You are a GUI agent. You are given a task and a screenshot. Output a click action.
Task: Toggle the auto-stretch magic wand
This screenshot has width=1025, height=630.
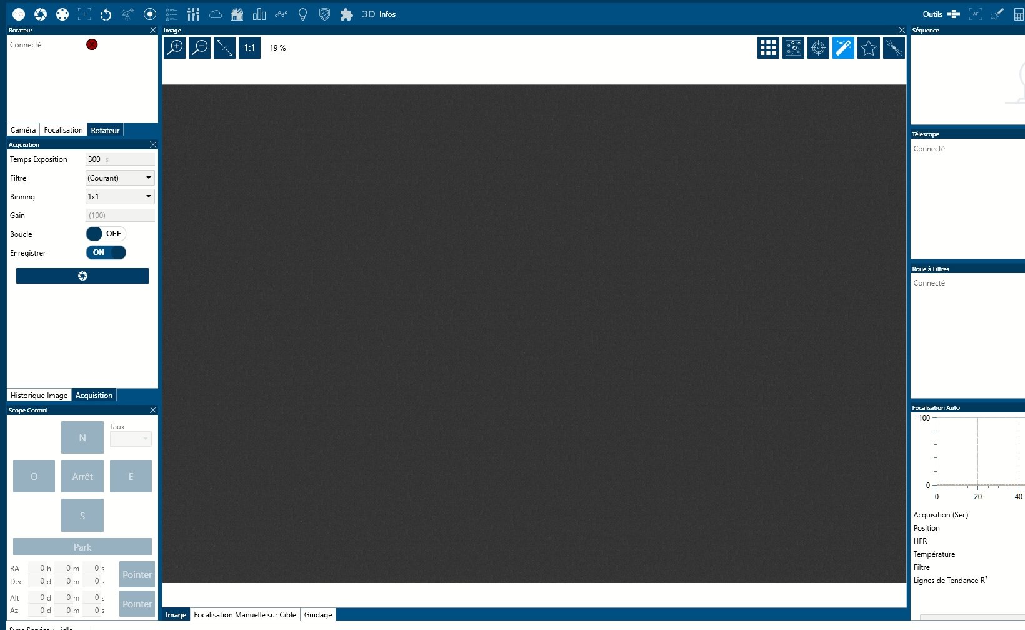coord(843,47)
